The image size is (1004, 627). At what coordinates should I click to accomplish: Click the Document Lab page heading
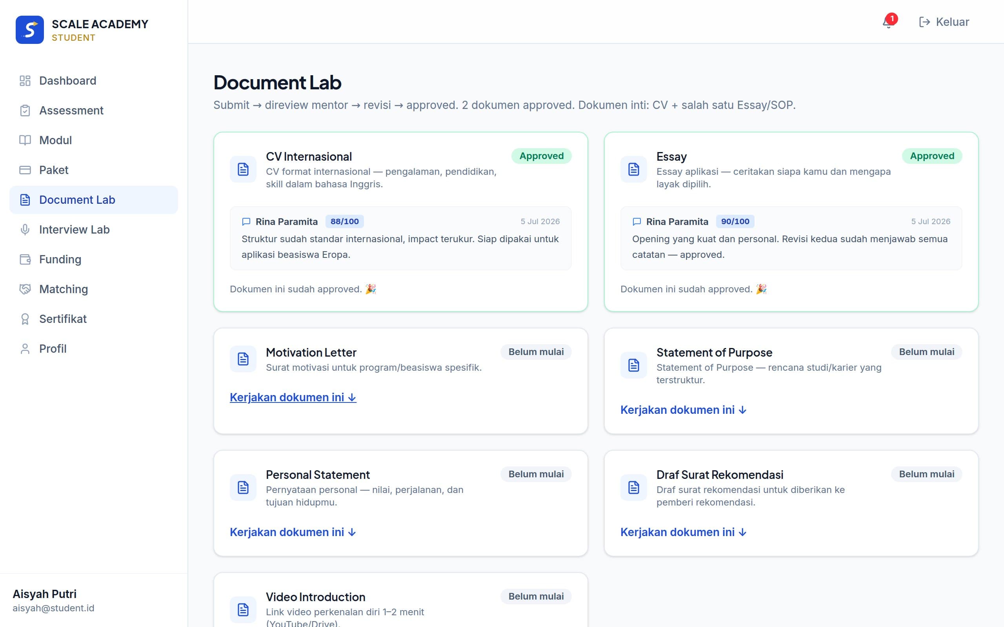pos(277,83)
